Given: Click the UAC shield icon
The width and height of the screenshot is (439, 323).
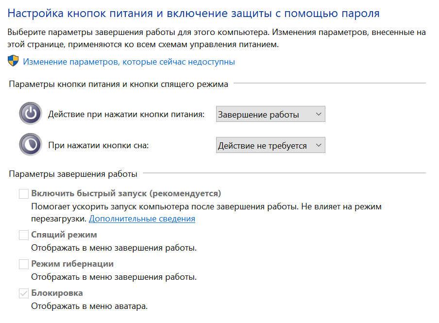Looking at the screenshot, I should pos(13,61).
